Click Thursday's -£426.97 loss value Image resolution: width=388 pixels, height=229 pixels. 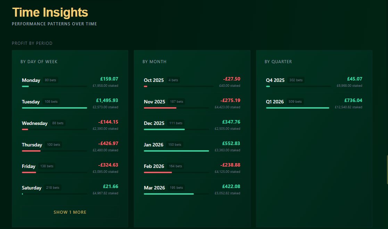point(108,143)
